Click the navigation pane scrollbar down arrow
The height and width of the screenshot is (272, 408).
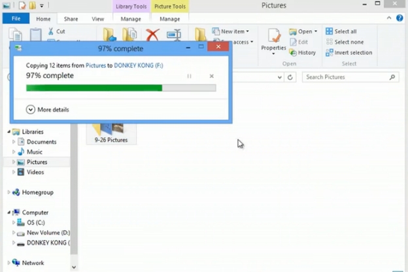click(74, 267)
